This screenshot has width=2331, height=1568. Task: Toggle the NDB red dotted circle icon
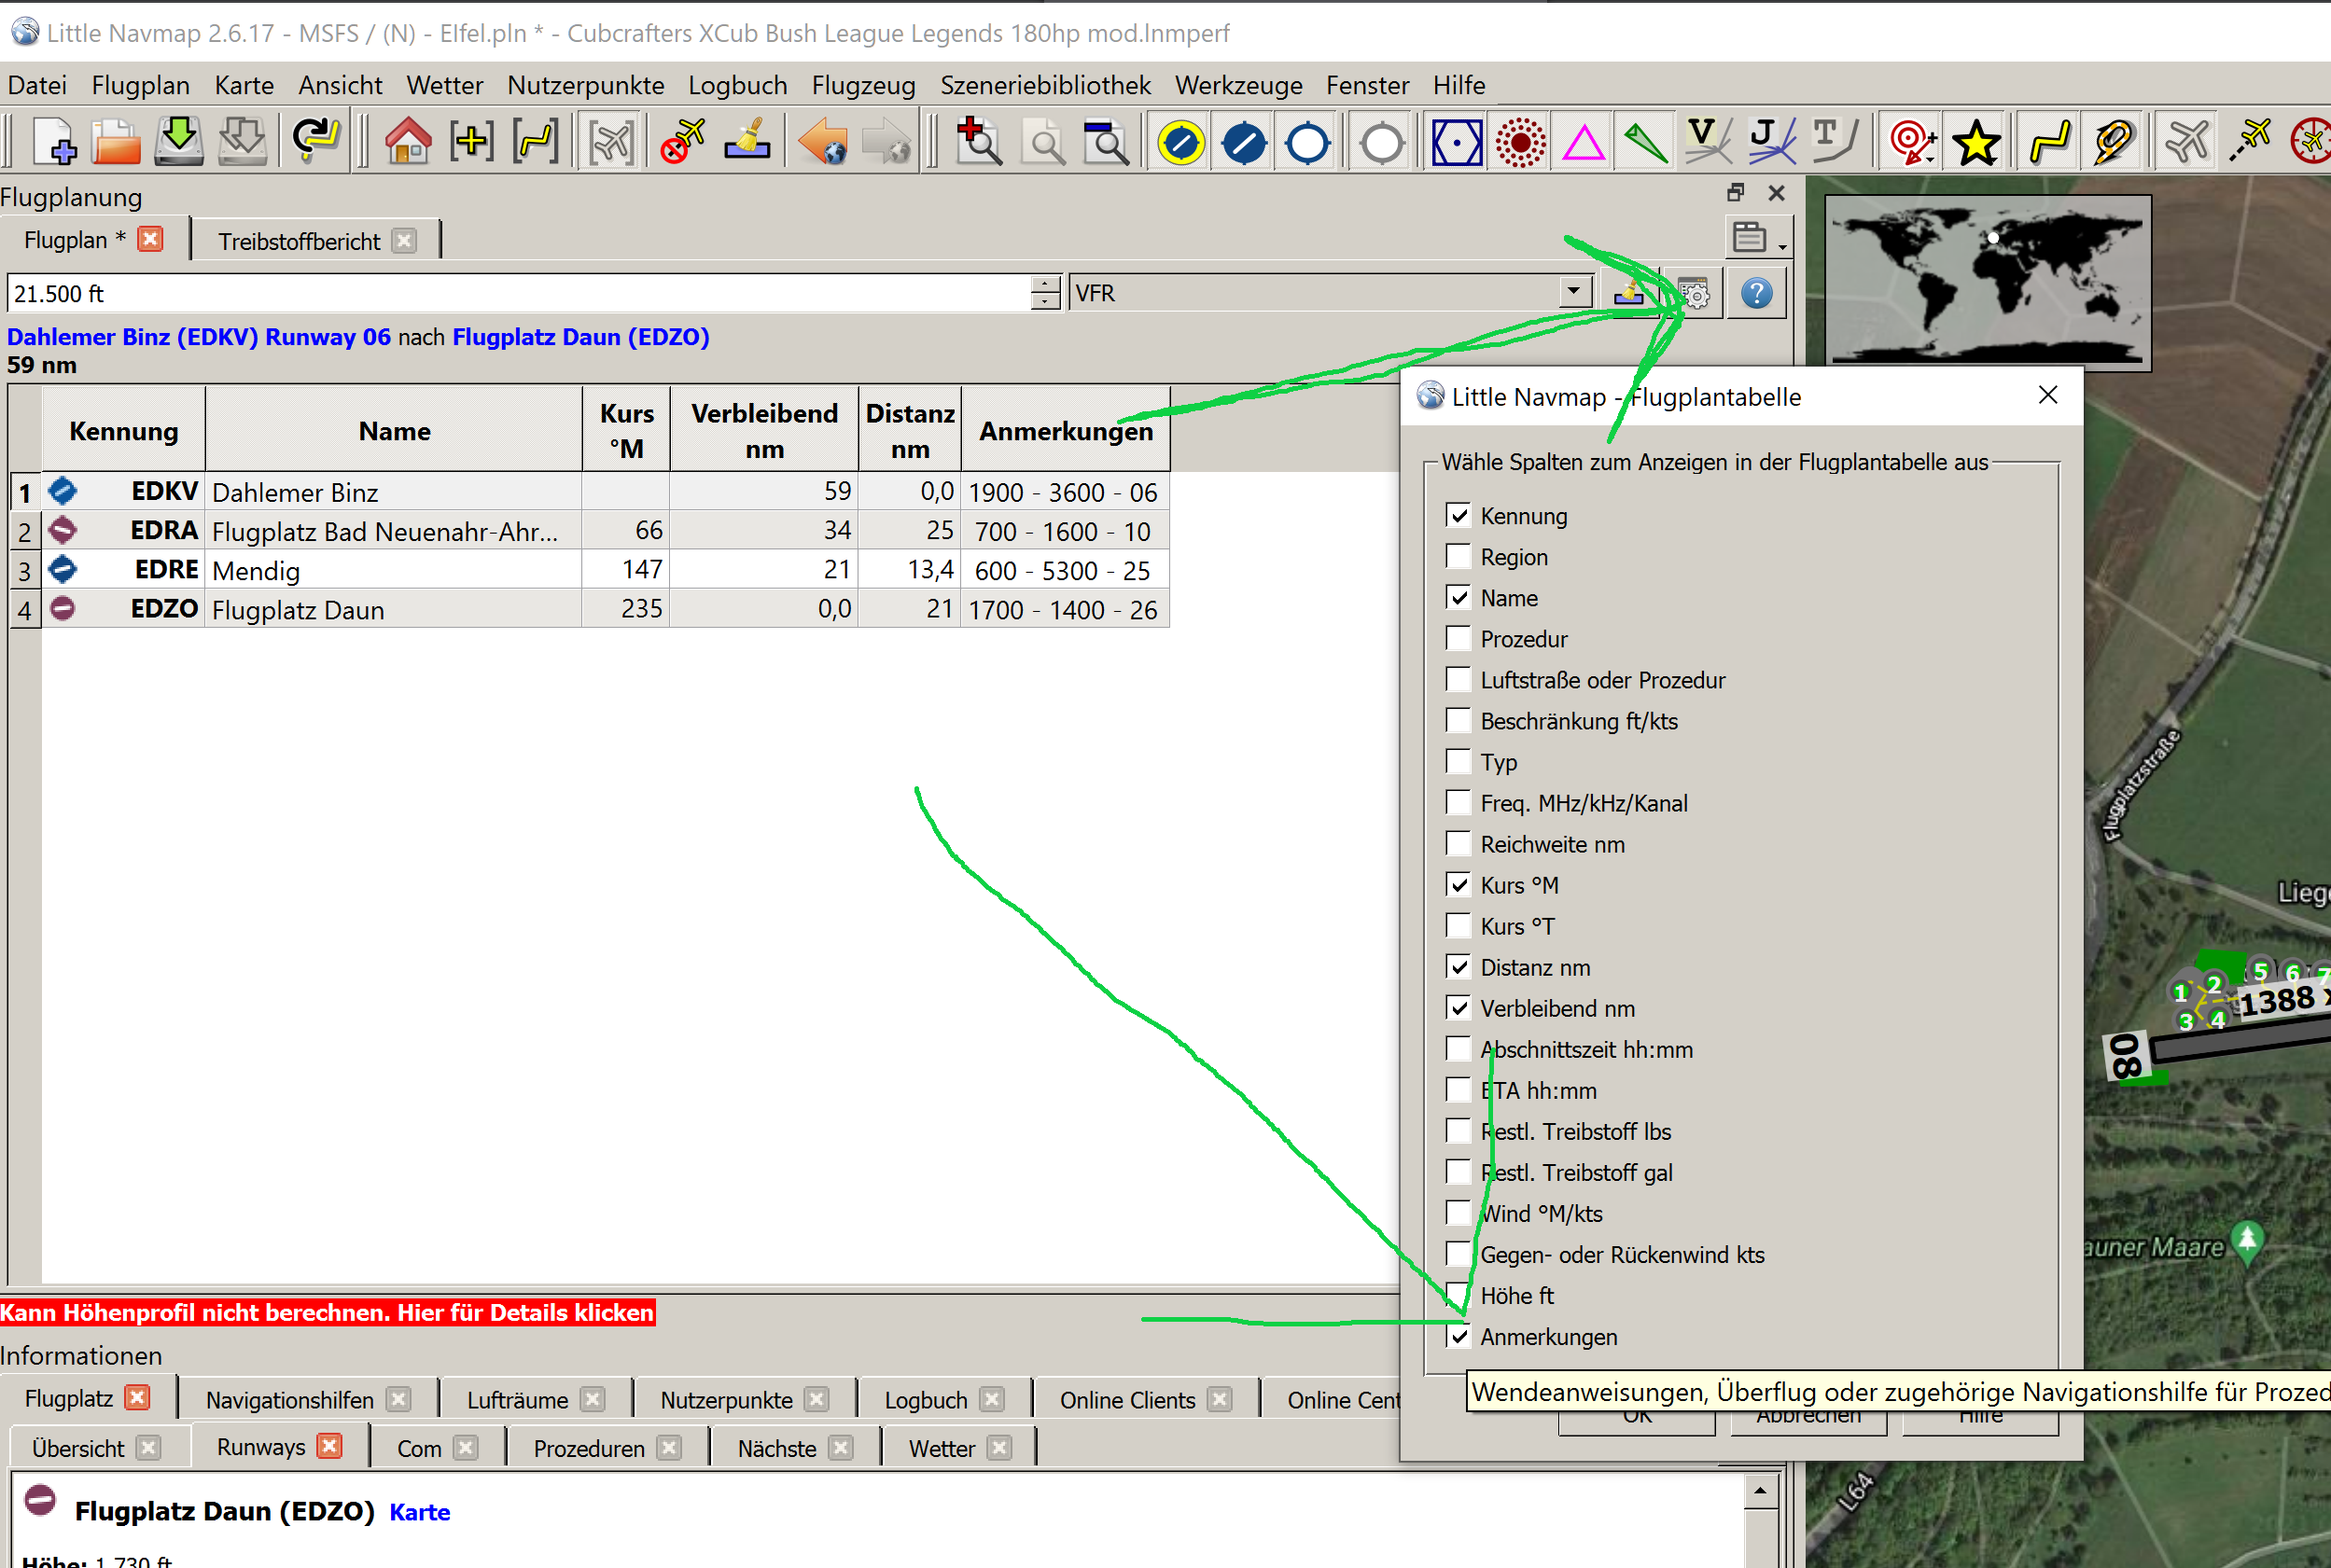tap(1520, 142)
